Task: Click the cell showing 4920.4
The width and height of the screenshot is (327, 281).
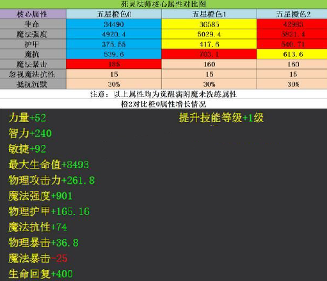Action: (114, 34)
